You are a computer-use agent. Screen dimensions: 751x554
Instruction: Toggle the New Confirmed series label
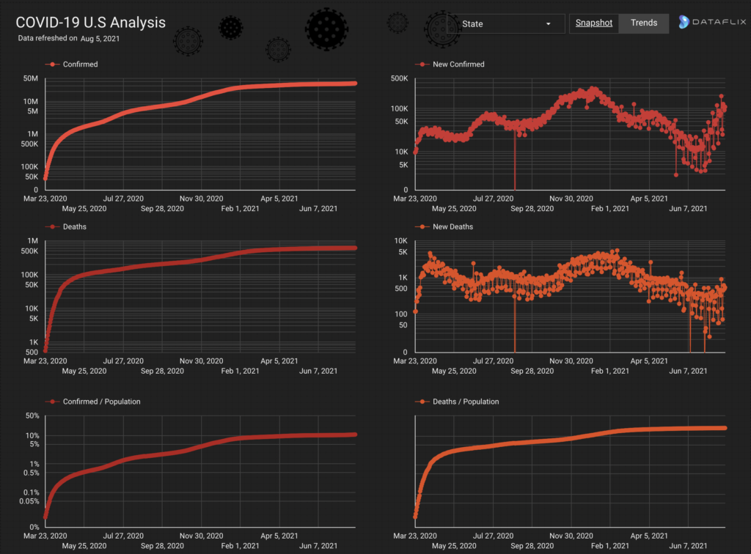[x=458, y=64]
